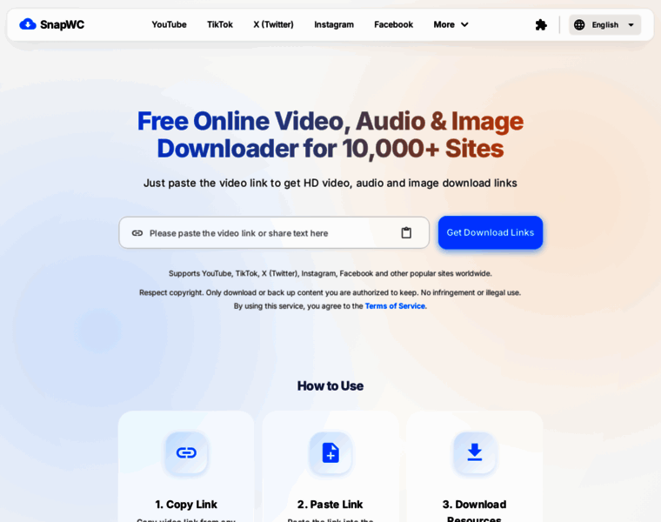Click the Copy Link step chain icon
Viewport: 661px width, 522px height.
tap(186, 453)
